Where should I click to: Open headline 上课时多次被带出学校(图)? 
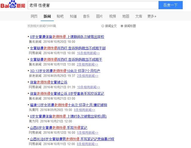[x=68, y=116]
